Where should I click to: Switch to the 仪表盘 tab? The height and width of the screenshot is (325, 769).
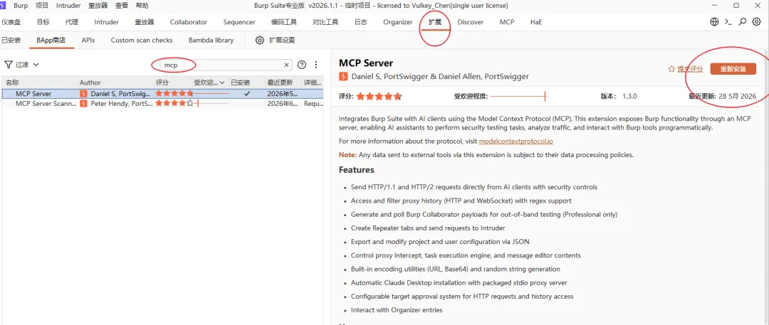click(x=11, y=22)
